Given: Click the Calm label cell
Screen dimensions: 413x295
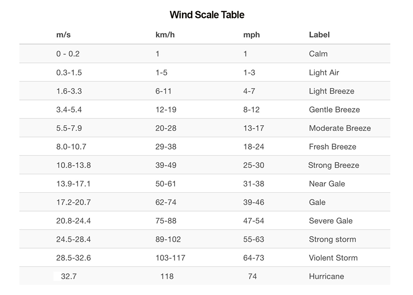Looking at the screenshot, I should click(x=318, y=54).
